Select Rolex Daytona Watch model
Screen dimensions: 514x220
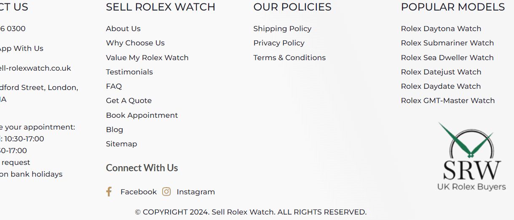441,29
